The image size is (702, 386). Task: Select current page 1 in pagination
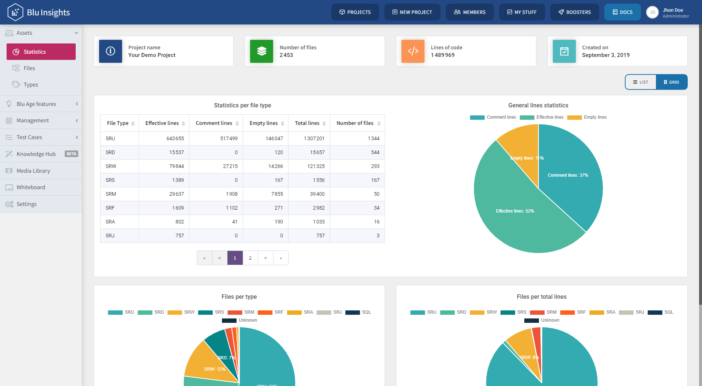(x=235, y=258)
